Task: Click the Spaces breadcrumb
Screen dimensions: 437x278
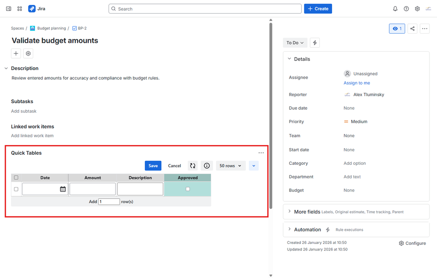Action: 17,28
